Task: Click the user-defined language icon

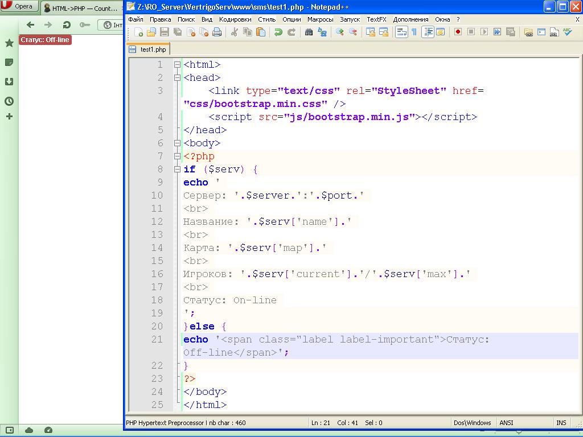Action: tap(441, 32)
